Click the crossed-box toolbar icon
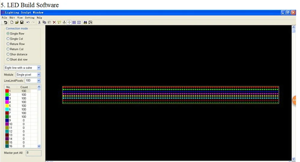Screen dimensions: 300x162 pyautogui.click(x=79, y=22)
